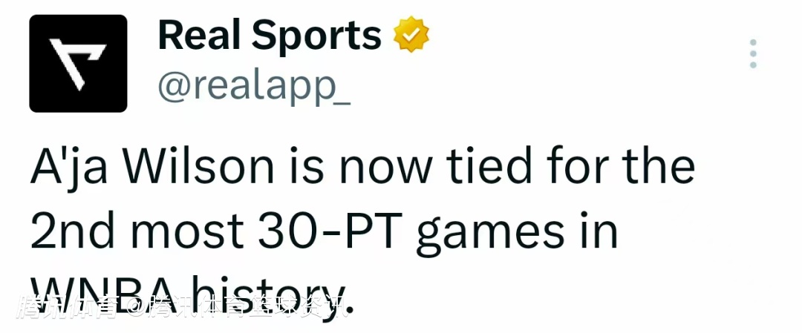Click the white angular logo inside avatar
The image size is (802, 333).
click(x=77, y=64)
